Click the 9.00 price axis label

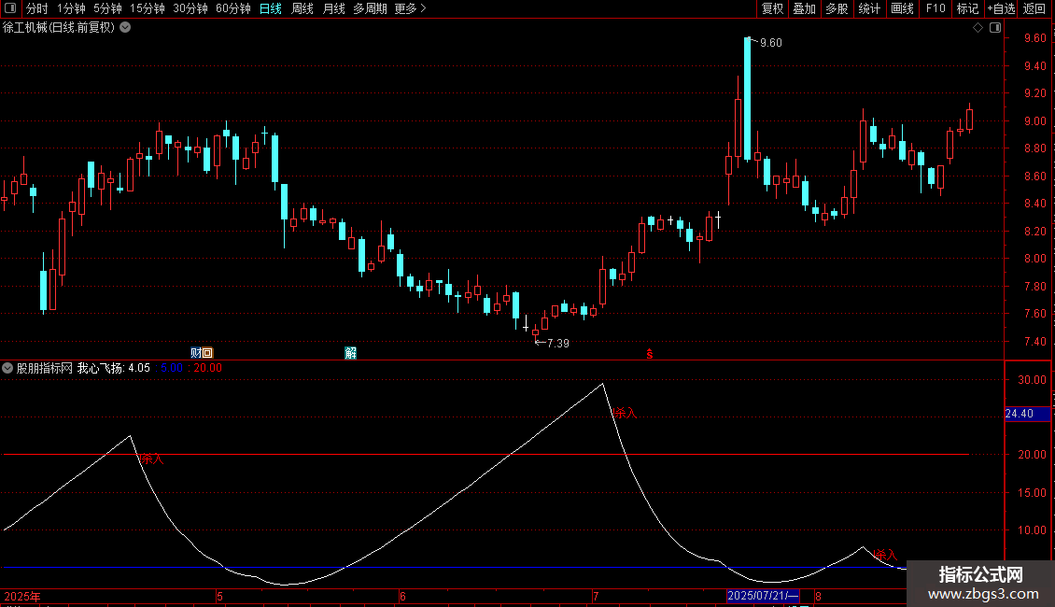click(x=1034, y=121)
